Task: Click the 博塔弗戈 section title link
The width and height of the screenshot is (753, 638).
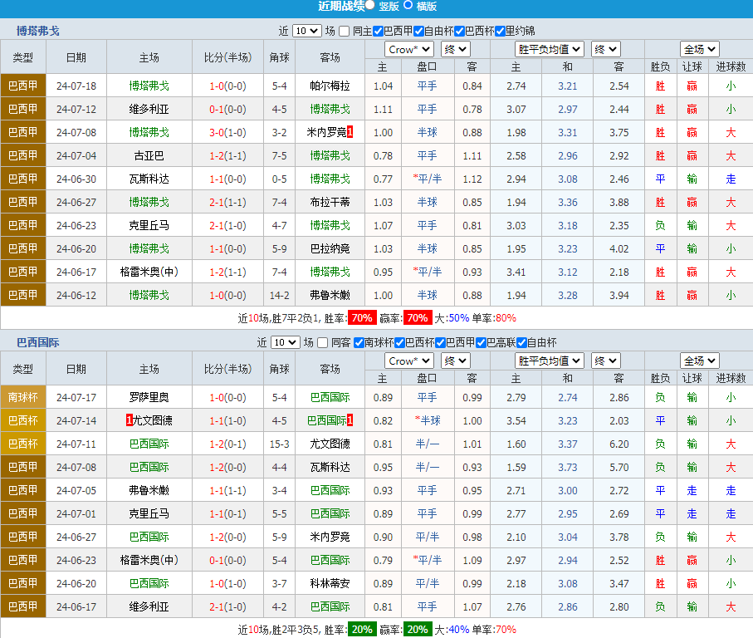Action: coord(38,31)
